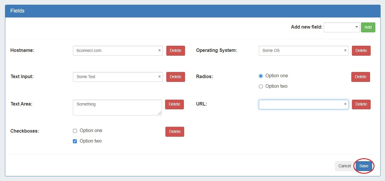Viewport: 385px width, 181px height.
Task: Cancel the field edits
Action: coord(344,166)
